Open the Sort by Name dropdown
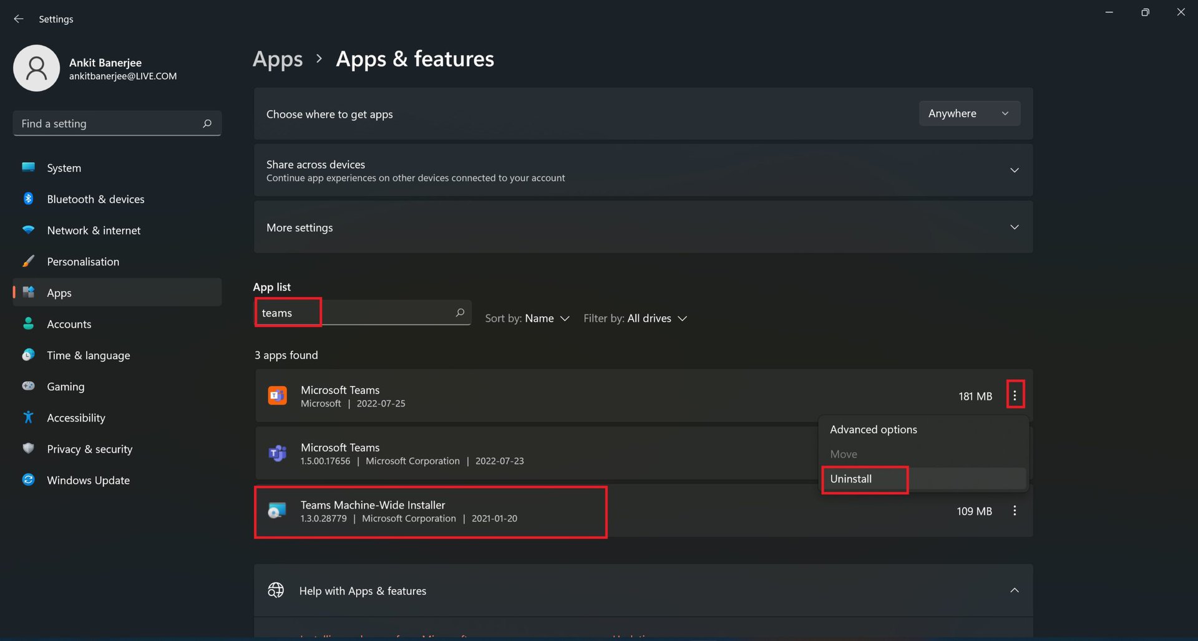This screenshot has width=1198, height=641. [x=528, y=319]
